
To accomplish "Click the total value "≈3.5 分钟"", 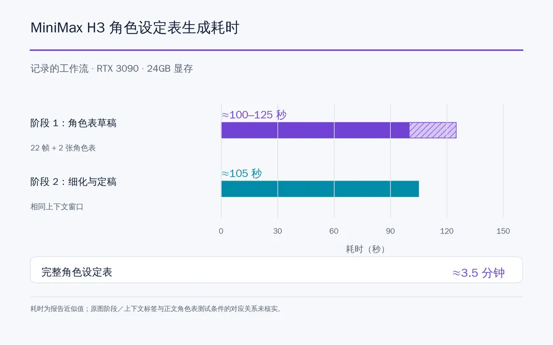I will pyautogui.click(x=478, y=273).
